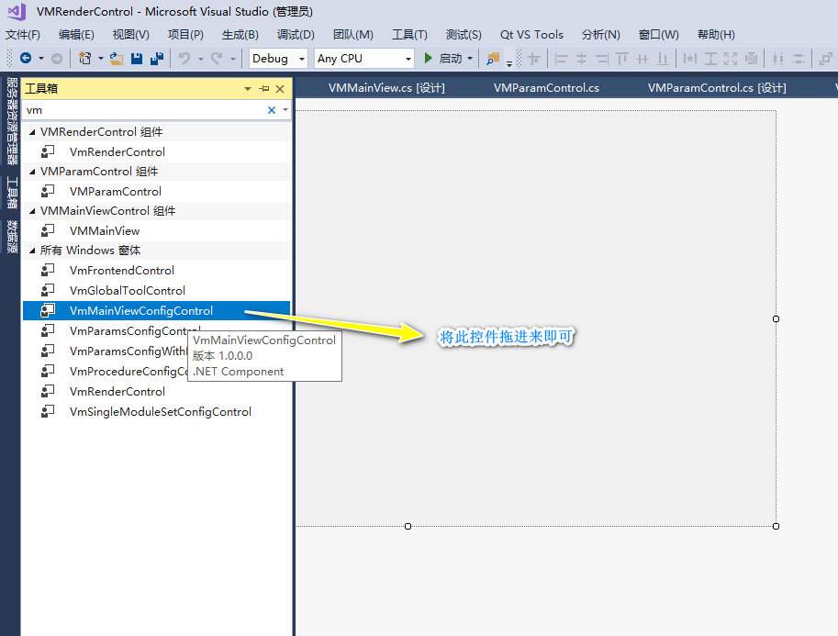
Task: Switch to the VMParamControl.cs code tab
Action: [x=546, y=88]
